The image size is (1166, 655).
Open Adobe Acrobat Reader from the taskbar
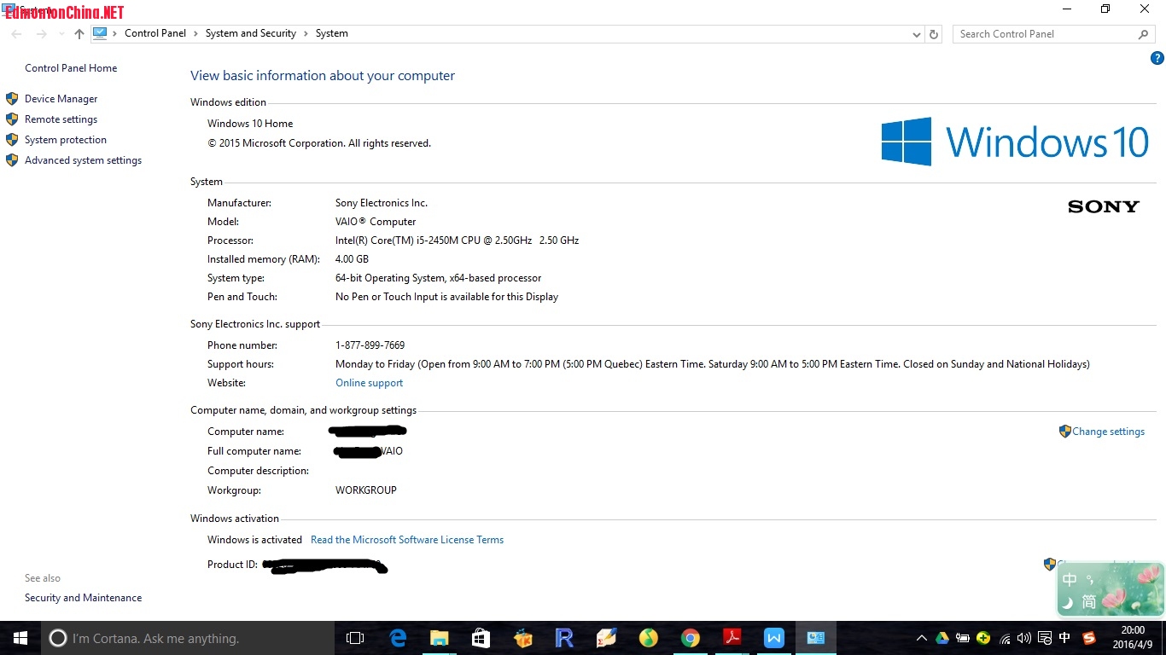pos(732,638)
